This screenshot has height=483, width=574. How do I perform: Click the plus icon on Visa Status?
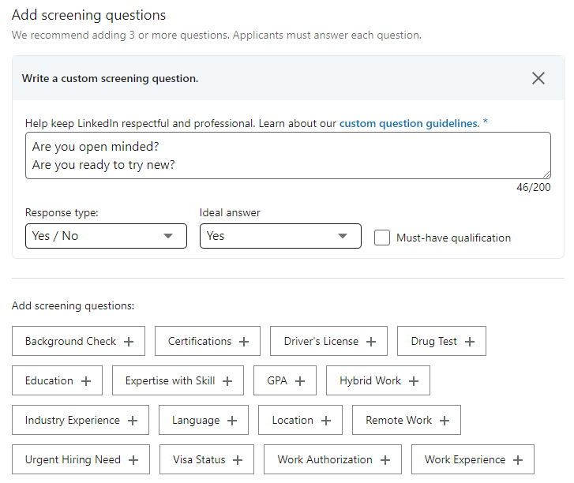pyautogui.click(x=238, y=460)
